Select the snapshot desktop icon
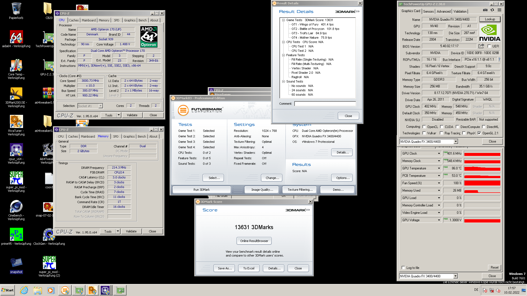This screenshot has height=296, width=527. point(16,265)
